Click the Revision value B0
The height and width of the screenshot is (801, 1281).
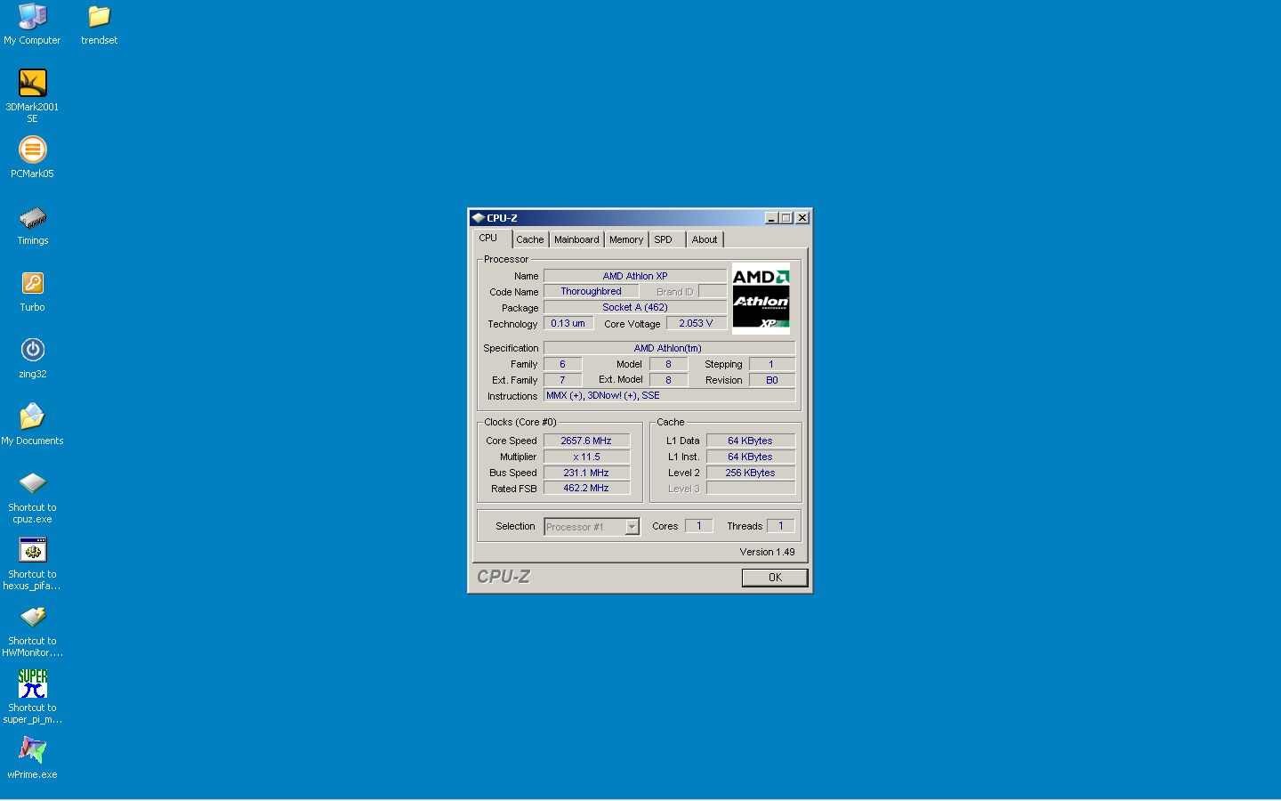pos(772,380)
